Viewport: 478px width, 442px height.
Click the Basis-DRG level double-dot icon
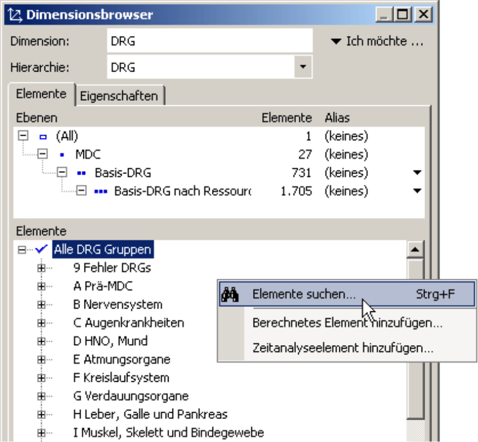coord(81,173)
